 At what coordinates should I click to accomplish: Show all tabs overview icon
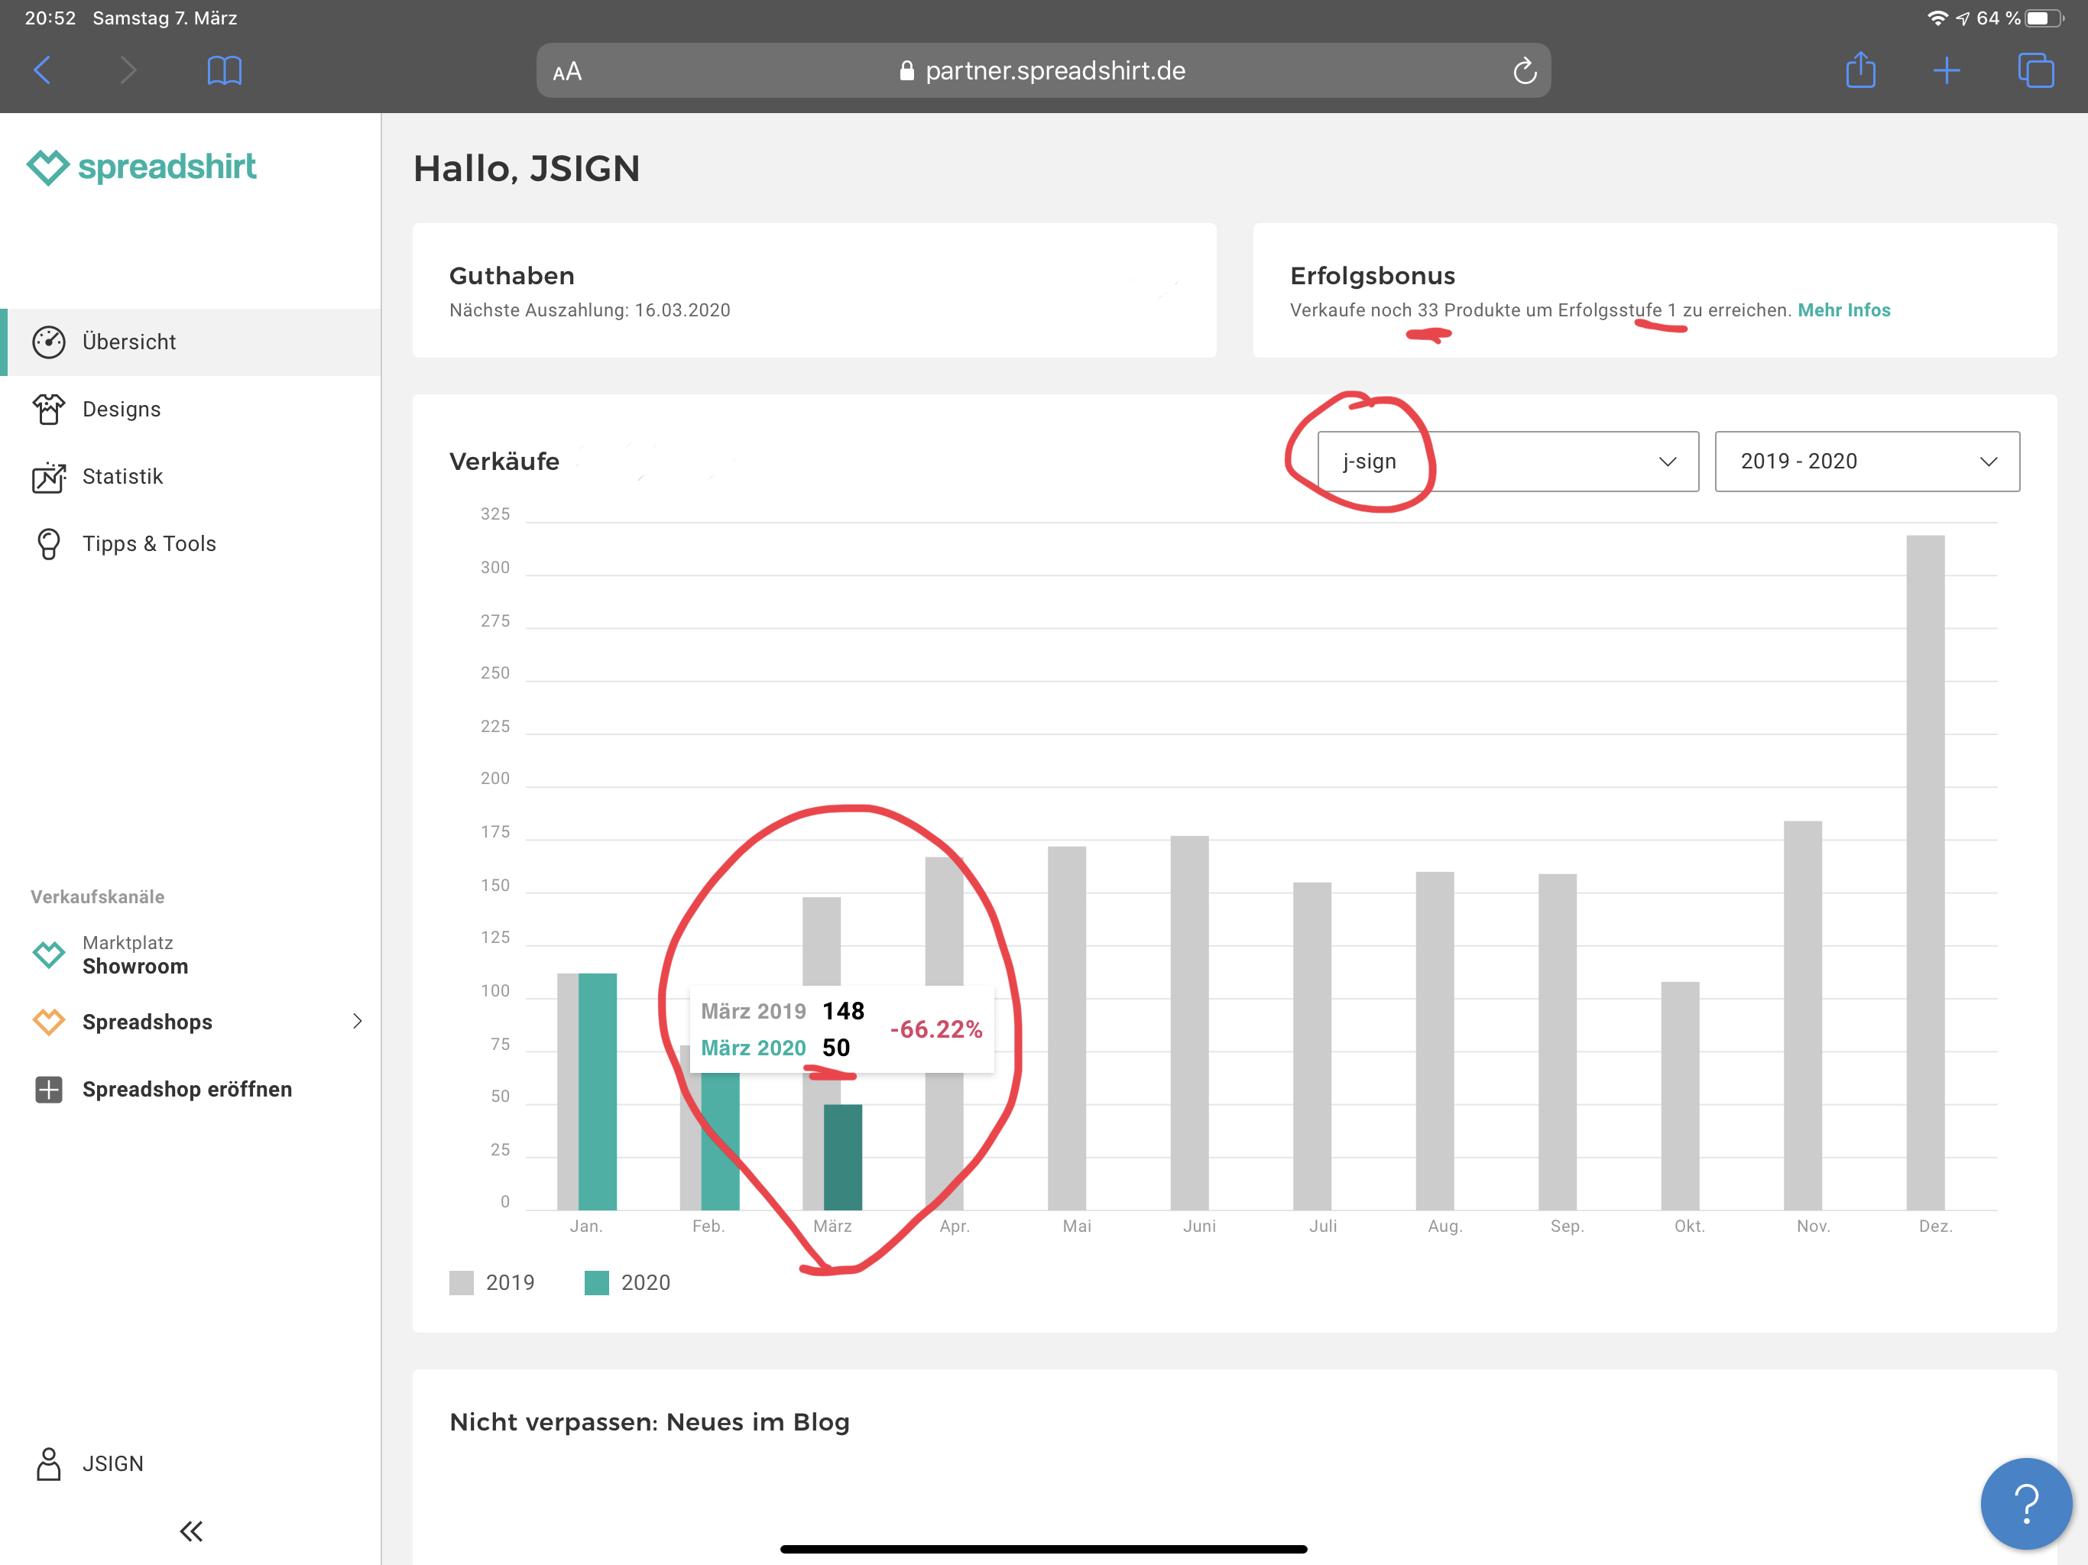(2035, 71)
